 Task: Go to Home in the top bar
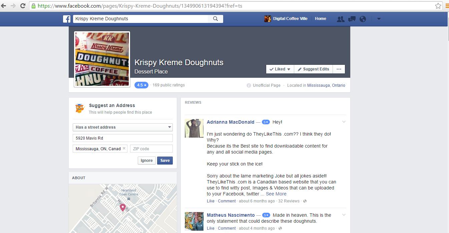tap(320, 19)
